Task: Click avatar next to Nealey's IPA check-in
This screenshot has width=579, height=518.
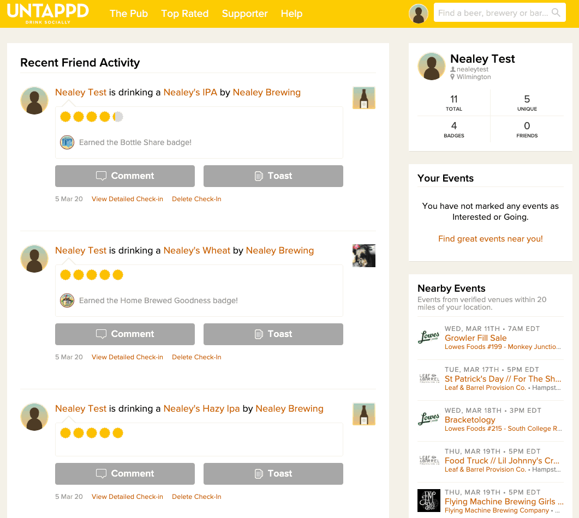Action: (x=34, y=101)
